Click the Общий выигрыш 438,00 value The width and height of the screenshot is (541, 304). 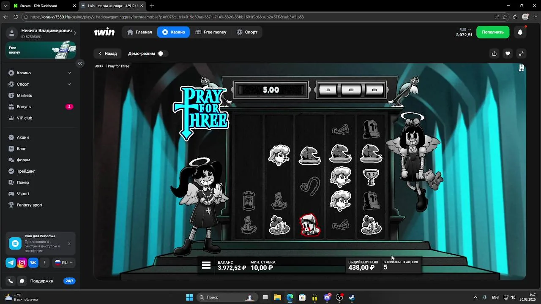point(361,268)
